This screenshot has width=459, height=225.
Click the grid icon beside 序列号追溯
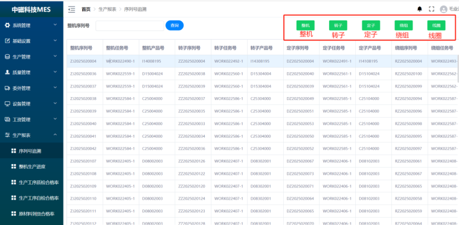(13, 151)
